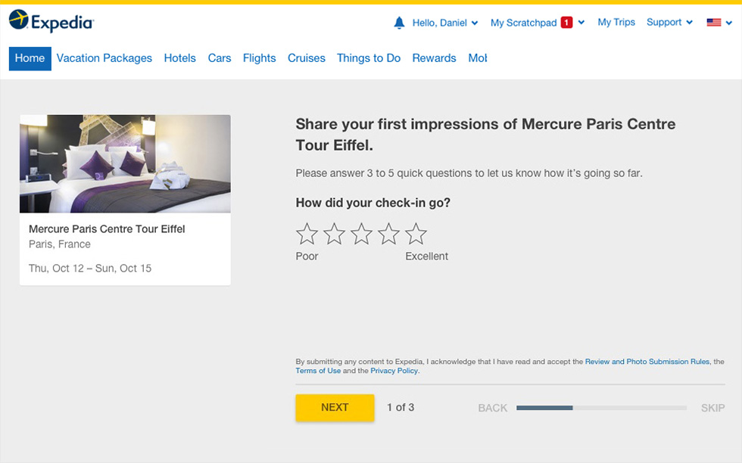Image resolution: width=742 pixels, height=463 pixels.
Task: Open Review and Photo Submission Rules link
Action: (x=647, y=362)
